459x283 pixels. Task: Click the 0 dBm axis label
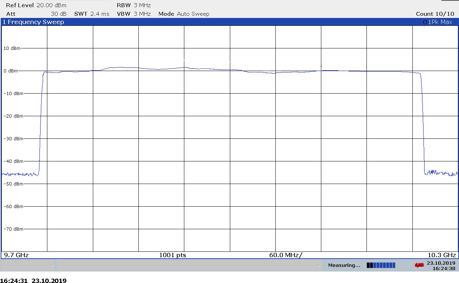click(x=11, y=71)
